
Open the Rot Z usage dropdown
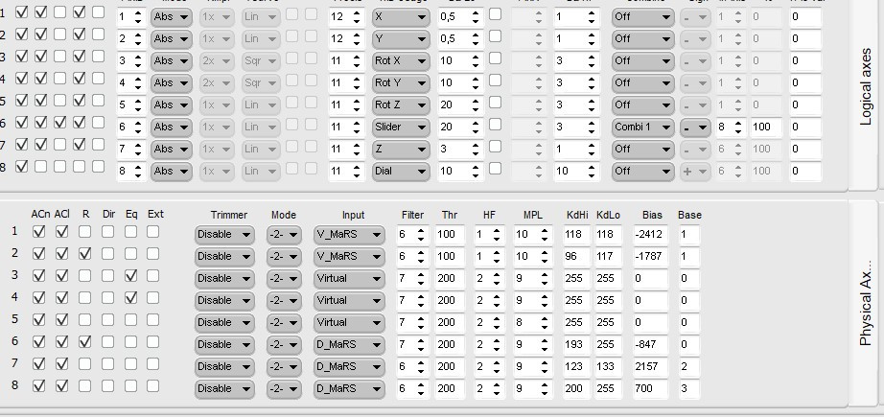click(401, 104)
